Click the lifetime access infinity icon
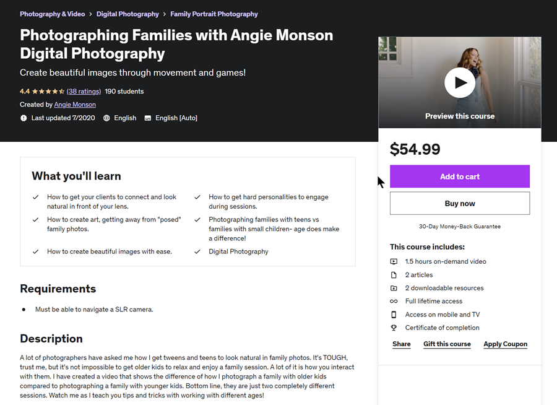 (x=394, y=301)
